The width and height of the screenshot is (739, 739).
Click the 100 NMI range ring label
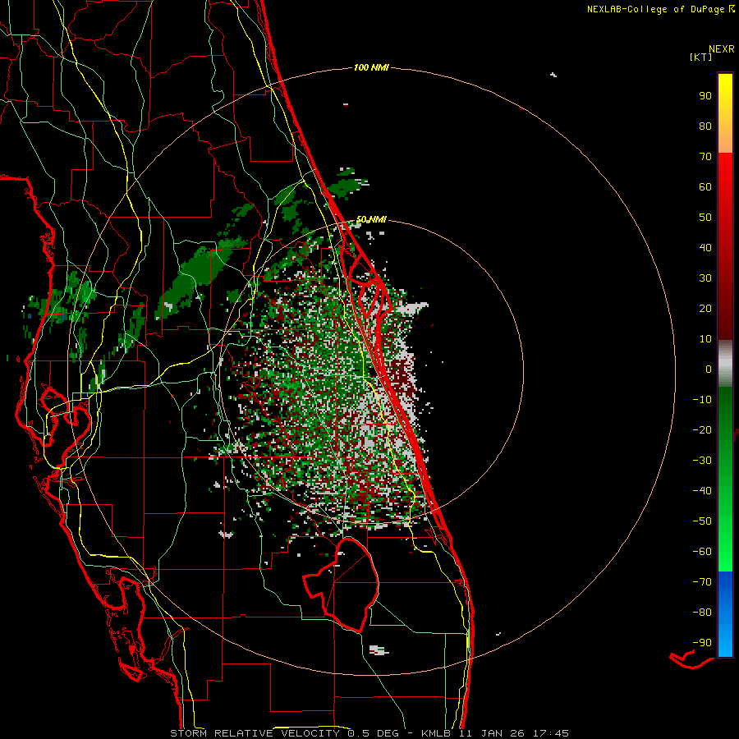tap(371, 67)
